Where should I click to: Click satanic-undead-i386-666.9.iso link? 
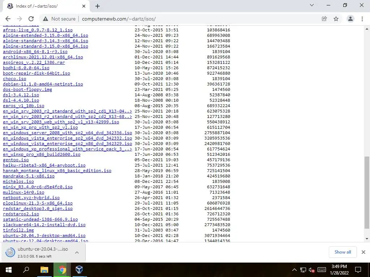(40, 220)
